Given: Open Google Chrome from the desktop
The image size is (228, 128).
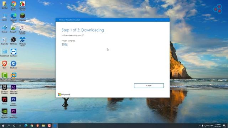Looking at the screenshot, I should coord(14,6).
